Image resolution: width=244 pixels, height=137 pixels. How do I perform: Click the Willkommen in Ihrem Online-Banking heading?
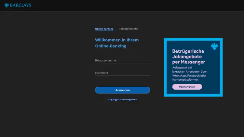coord(117,43)
